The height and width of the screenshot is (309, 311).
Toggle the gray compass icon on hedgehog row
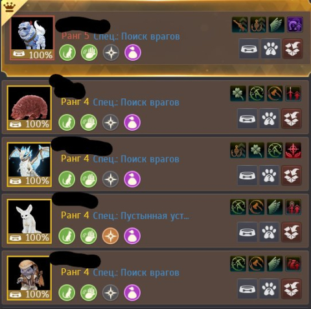click(x=110, y=122)
